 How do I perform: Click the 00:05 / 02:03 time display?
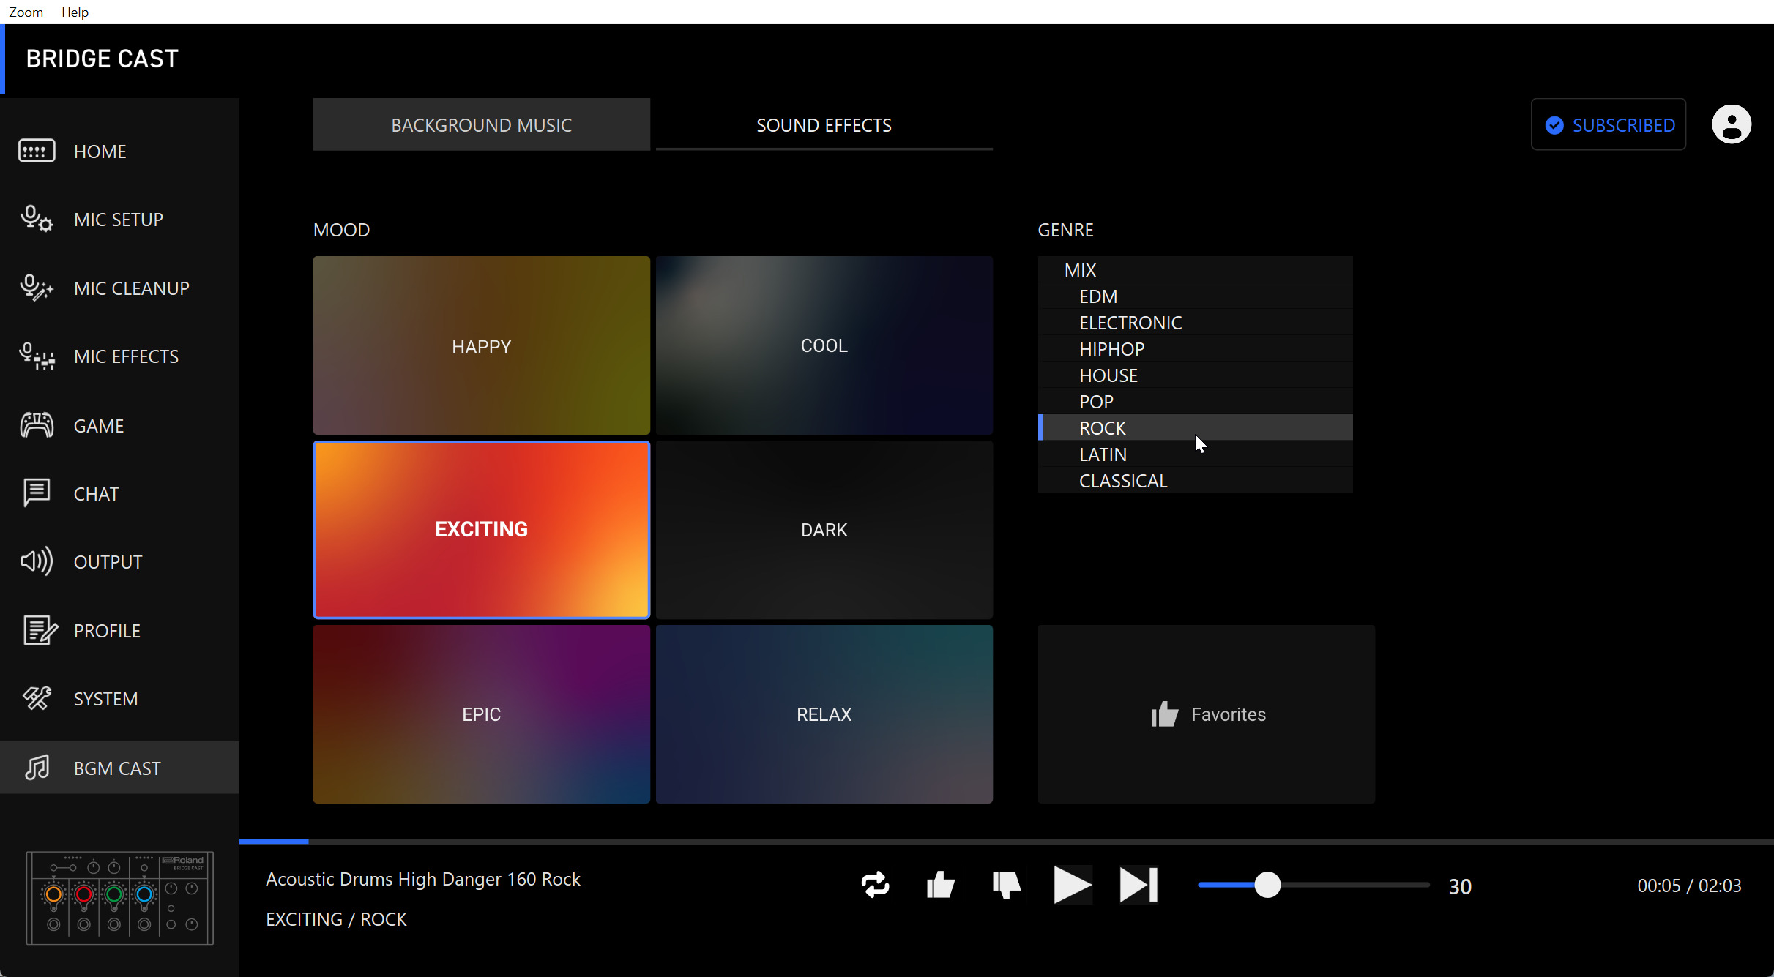1690,886
